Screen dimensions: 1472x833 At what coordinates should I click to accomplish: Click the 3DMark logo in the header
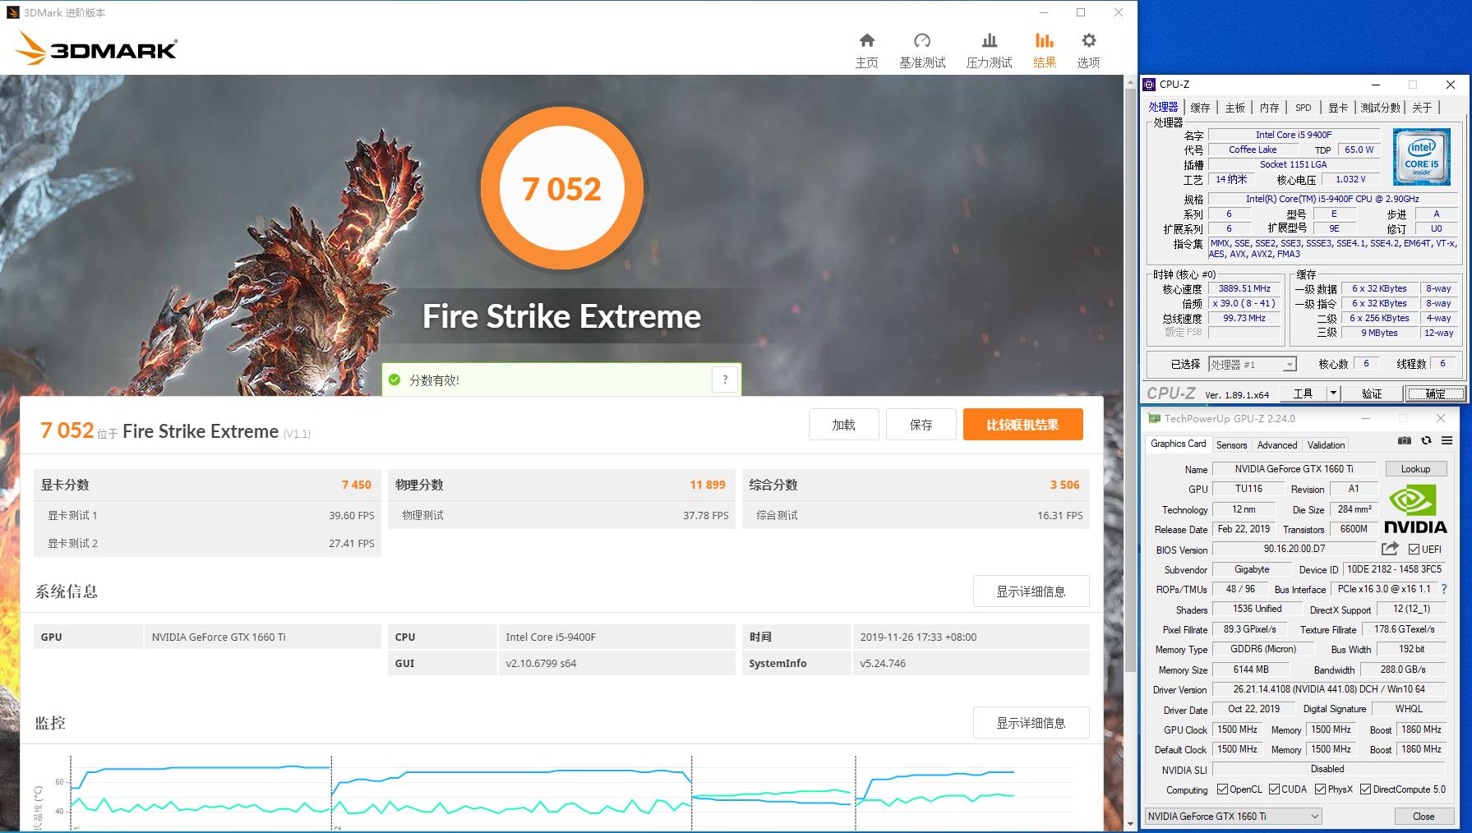(96, 48)
